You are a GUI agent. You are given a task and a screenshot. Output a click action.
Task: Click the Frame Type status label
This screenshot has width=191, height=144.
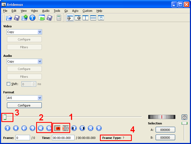click(113, 138)
